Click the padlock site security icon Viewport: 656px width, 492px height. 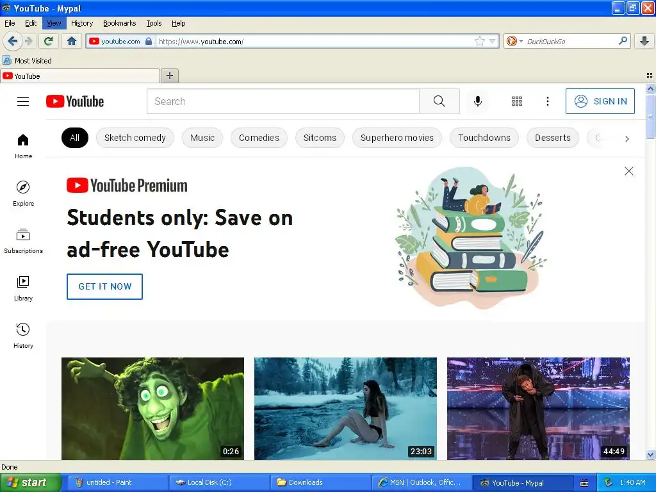point(149,41)
